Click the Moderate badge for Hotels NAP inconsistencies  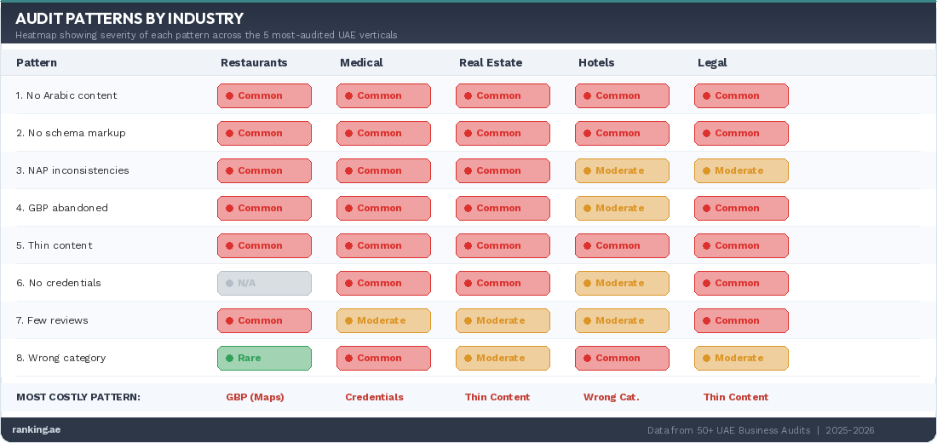(x=622, y=170)
